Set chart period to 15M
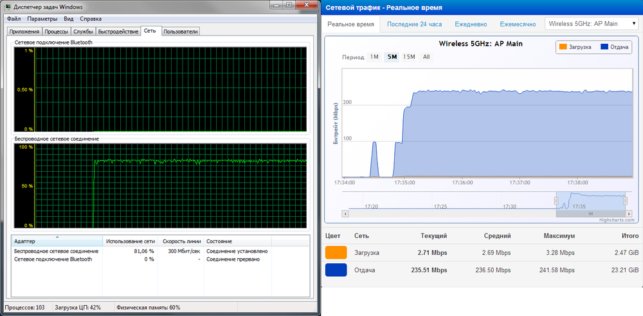Screen dimensions: 643x316 pyautogui.click(x=409, y=57)
